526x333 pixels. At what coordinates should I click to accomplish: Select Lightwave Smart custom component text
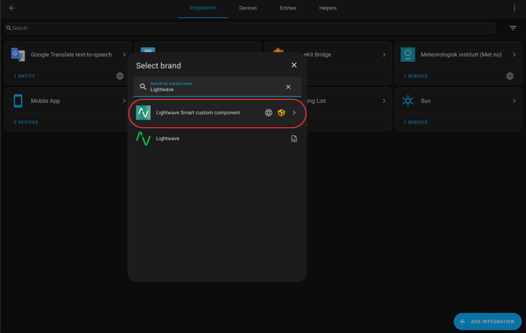[198, 113]
